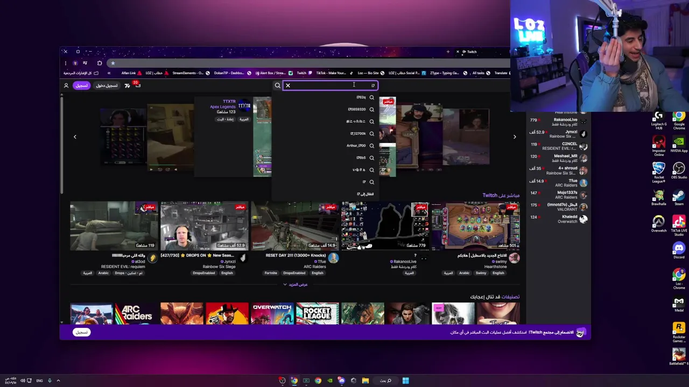This screenshot has width=689, height=387.
Task: Open the ARC Raiders RESET DAY stream thumbnail
Action: point(294,226)
